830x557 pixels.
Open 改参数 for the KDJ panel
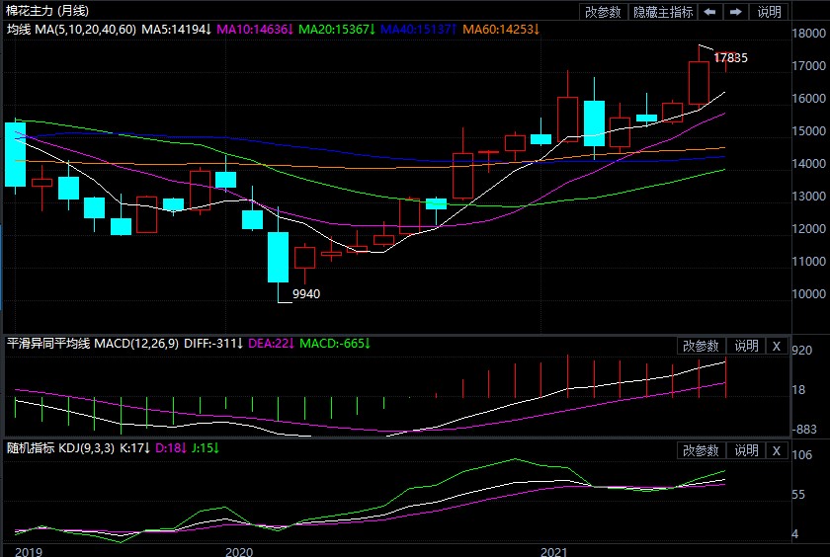click(x=701, y=450)
